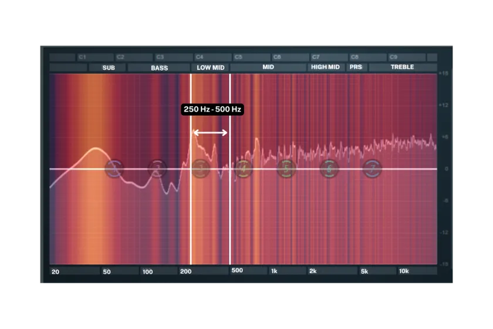Select EQ band node 2
The width and height of the screenshot is (493, 329).
point(157,169)
